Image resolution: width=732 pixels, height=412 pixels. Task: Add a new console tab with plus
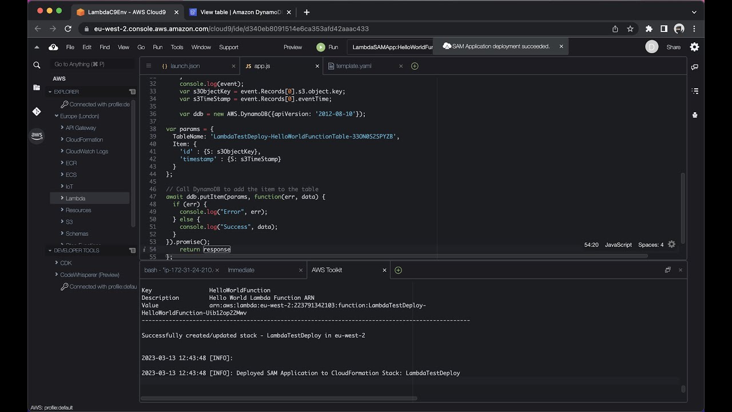click(398, 270)
